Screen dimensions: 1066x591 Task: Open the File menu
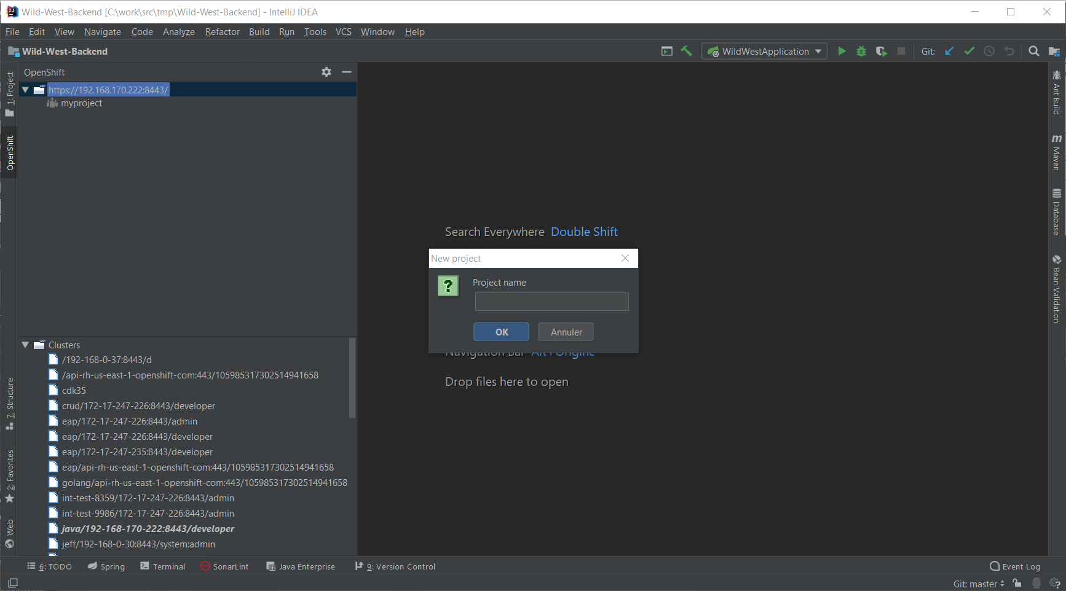point(12,32)
